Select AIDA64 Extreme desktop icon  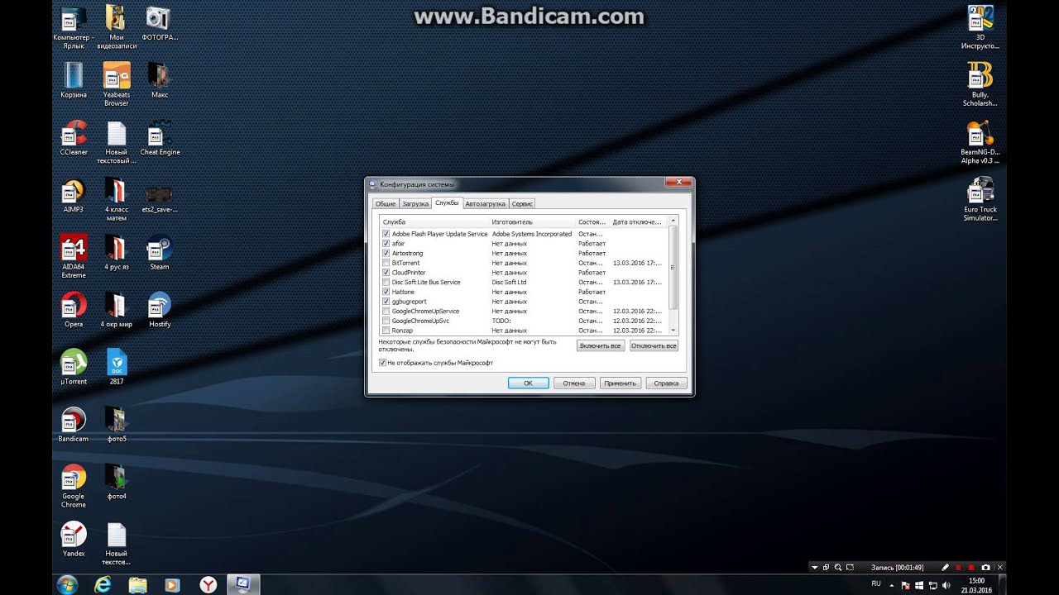[x=74, y=256]
